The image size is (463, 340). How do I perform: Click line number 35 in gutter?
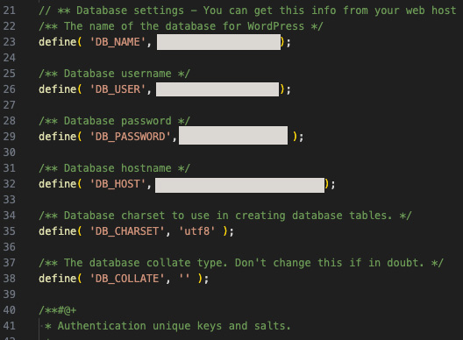[9, 231]
